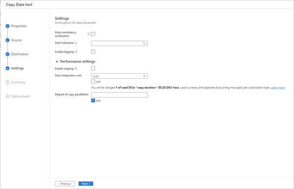Uncheck Edit box under copy parallelism

(93, 100)
